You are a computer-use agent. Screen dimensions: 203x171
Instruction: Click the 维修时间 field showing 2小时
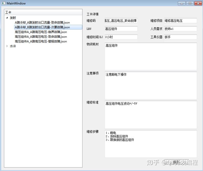click(x=121, y=37)
